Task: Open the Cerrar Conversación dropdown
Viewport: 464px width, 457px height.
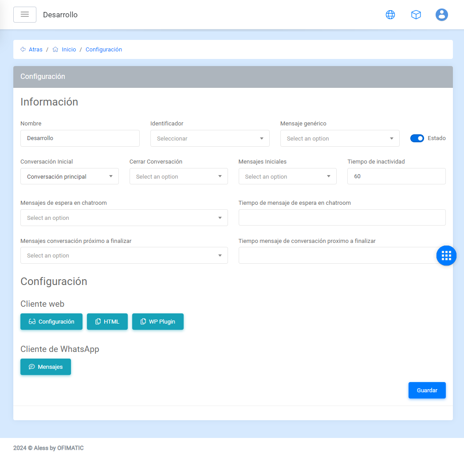Action: (178, 176)
